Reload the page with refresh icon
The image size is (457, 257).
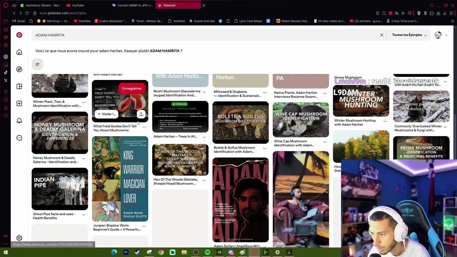click(x=27, y=13)
